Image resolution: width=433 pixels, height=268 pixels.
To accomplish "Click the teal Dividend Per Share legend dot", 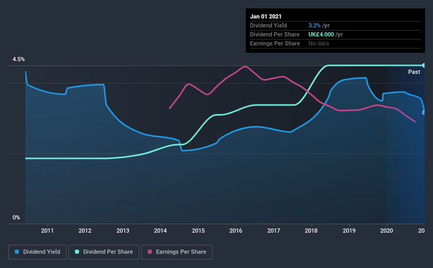I will point(77,252).
